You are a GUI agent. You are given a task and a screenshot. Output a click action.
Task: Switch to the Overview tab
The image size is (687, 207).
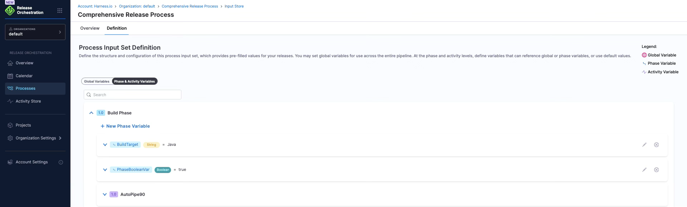coord(90,28)
